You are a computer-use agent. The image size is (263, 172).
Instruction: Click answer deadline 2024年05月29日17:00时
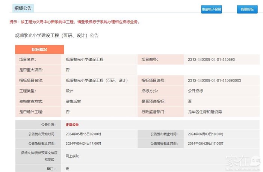click(x=205, y=143)
